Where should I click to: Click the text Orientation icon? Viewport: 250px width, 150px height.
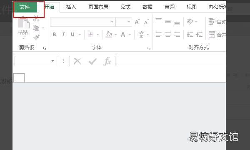[x=190, y=22]
